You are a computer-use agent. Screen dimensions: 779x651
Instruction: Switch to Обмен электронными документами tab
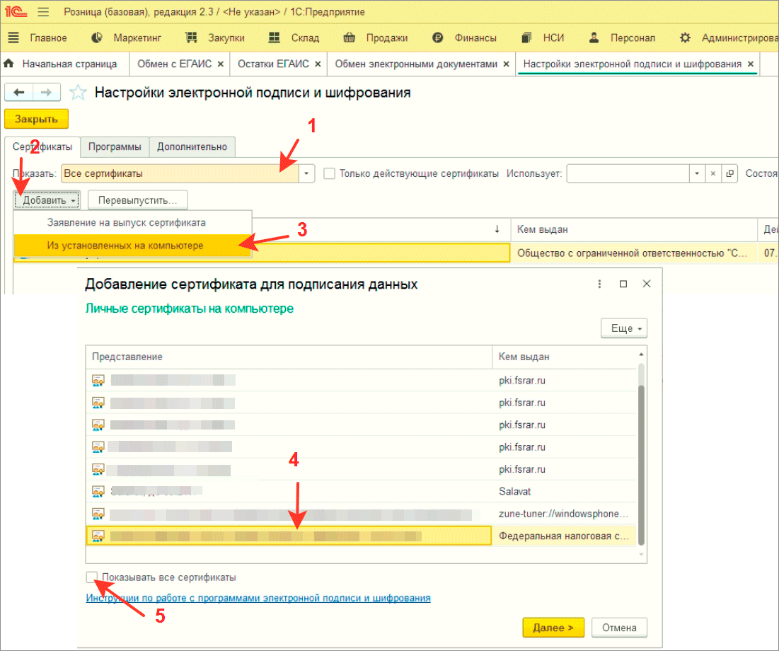(x=416, y=64)
